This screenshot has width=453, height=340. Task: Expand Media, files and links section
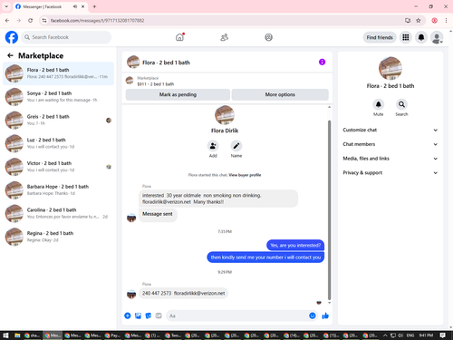coord(390,159)
